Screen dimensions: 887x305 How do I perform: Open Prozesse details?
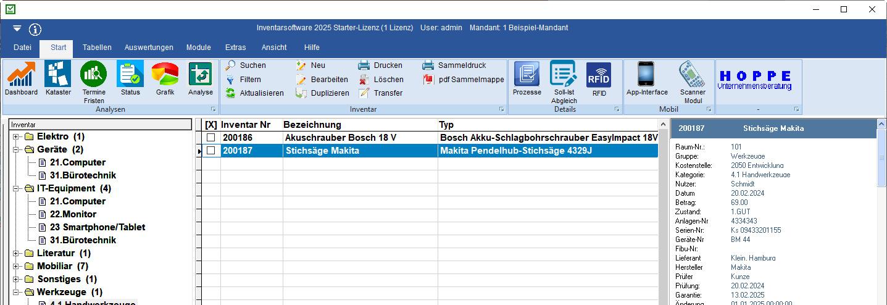(x=527, y=78)
